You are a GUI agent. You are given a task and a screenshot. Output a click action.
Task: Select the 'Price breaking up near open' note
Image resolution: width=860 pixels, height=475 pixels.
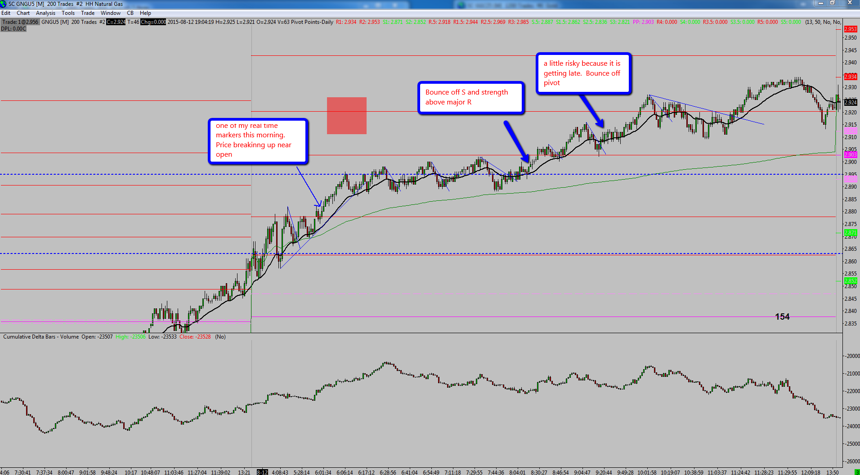[x=258, y=141]
